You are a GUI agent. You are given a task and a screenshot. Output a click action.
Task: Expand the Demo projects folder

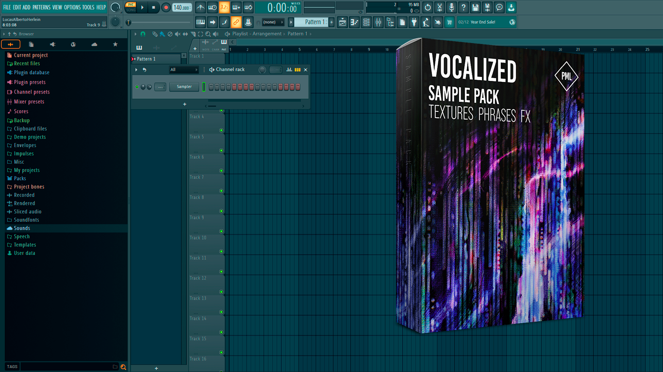[30, 137]
